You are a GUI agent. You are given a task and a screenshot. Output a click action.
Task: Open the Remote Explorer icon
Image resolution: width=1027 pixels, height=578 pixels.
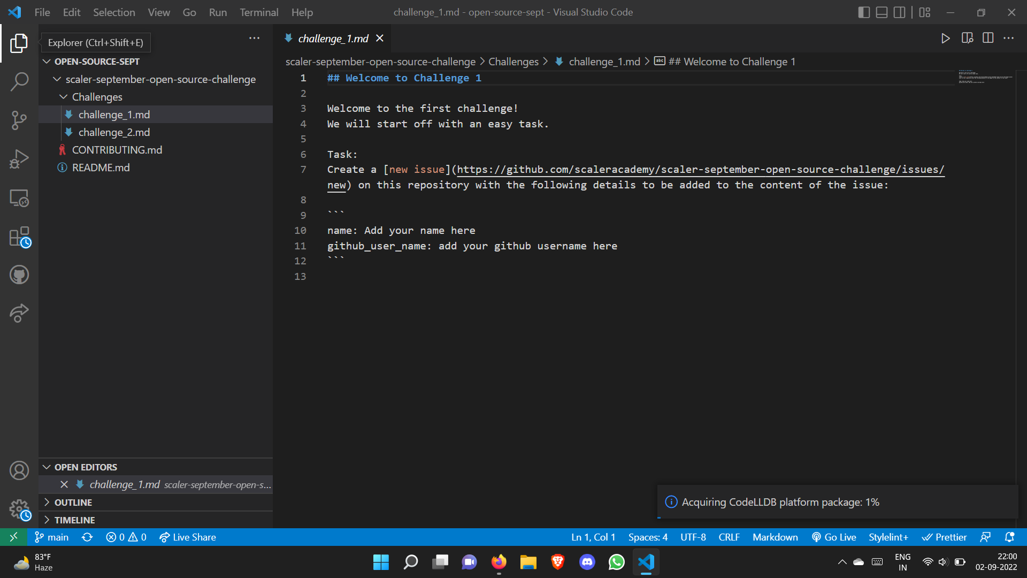pos(19,198)
